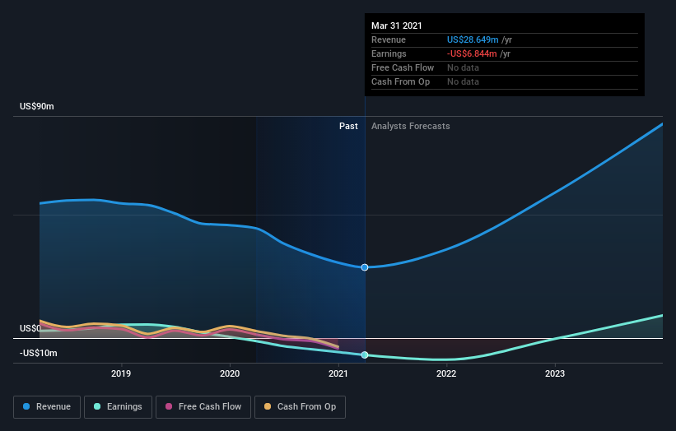The width and height of the screenshot is (676, 431).
Task: Toggle the Cash From Op legend button
Action: coord(300,407)
